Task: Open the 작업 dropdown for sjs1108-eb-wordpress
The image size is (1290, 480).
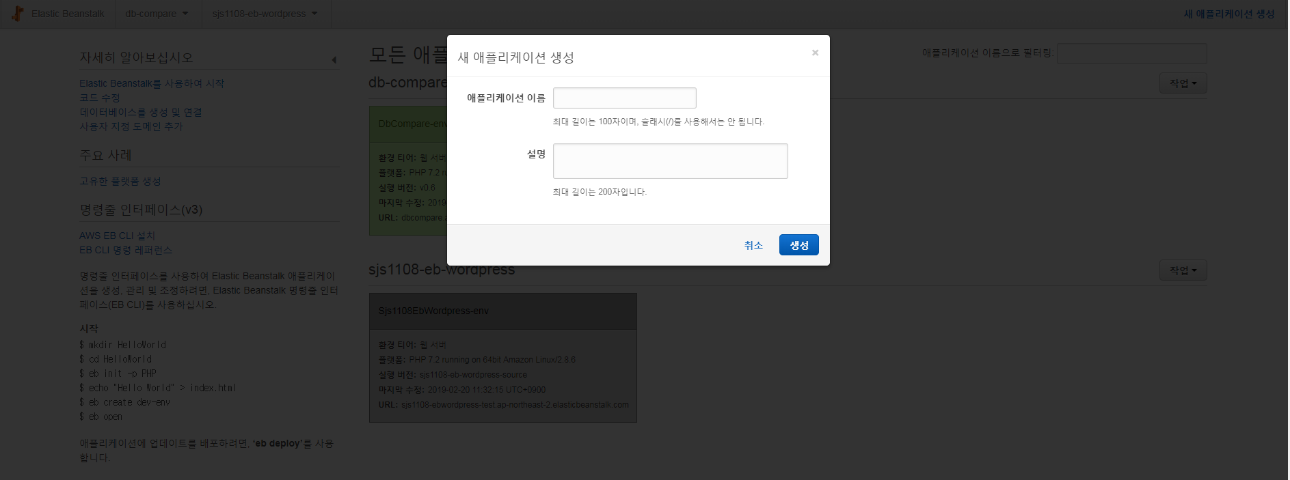Action: (1183, 270)
